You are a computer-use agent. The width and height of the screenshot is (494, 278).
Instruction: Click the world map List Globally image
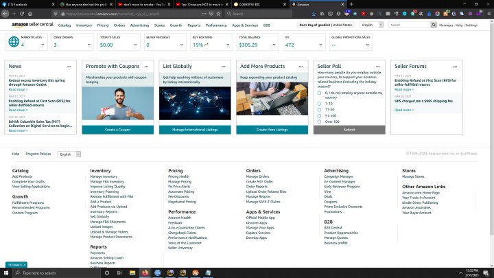pos(195,104)
